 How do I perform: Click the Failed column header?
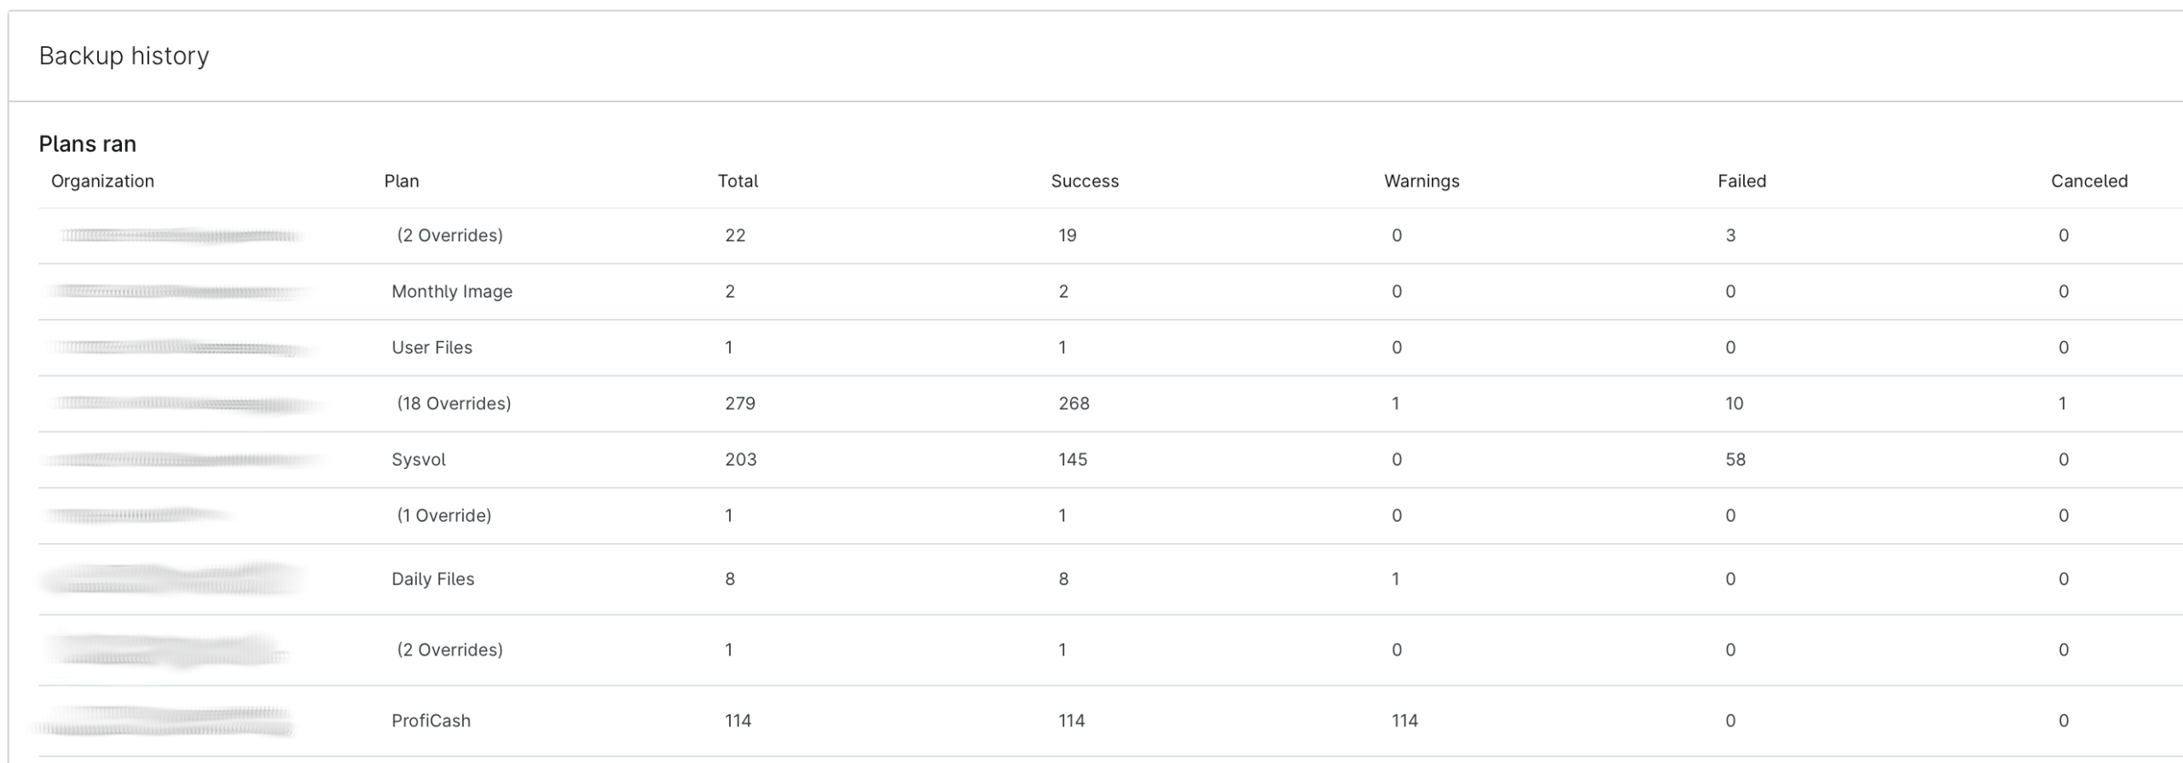(x=1741, y=181)
